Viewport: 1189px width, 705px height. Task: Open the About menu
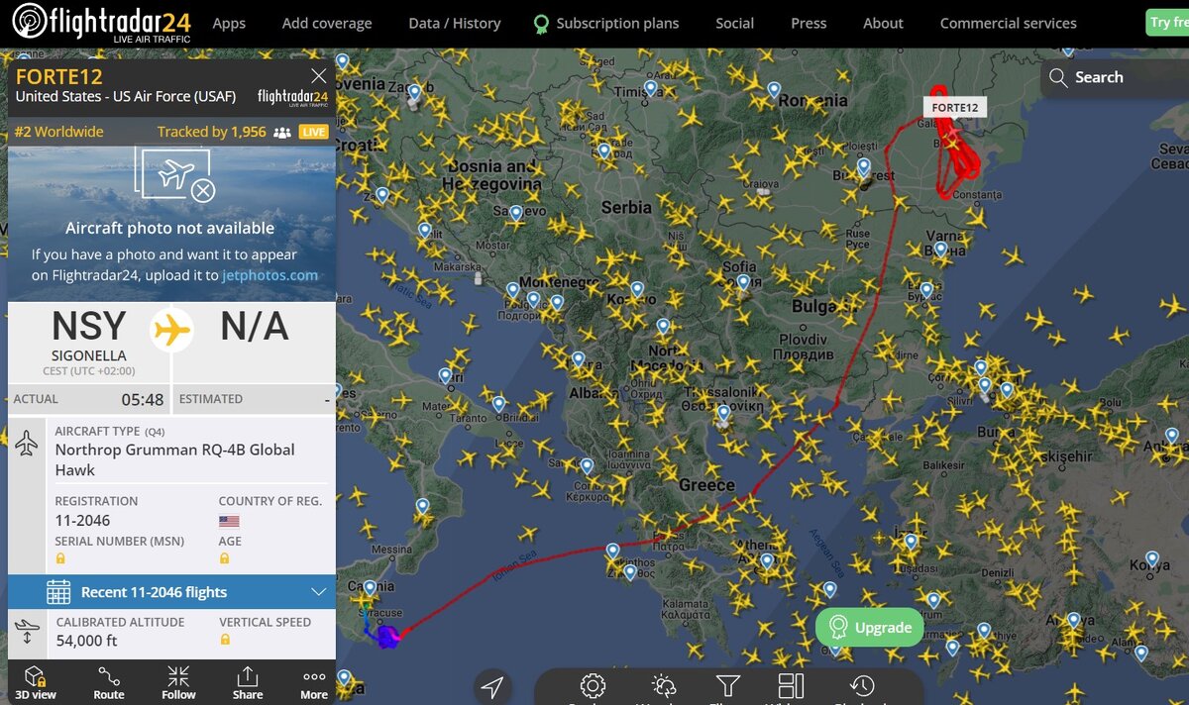[883, 23]
